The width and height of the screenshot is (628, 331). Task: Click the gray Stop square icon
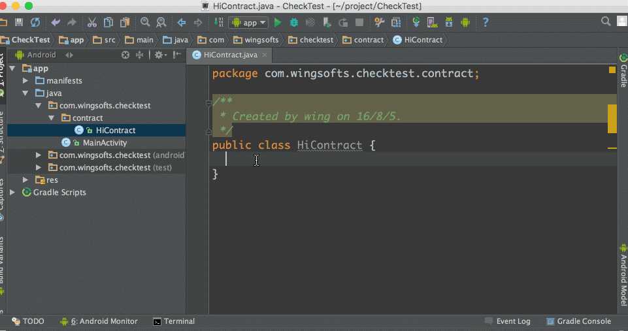point(359,22)
